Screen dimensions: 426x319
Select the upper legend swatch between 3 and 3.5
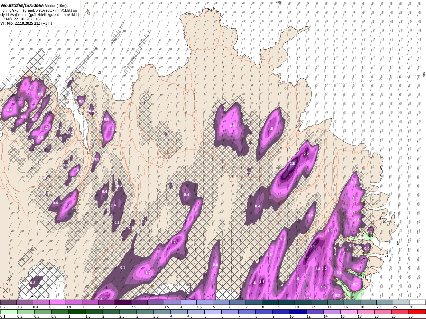156,302
